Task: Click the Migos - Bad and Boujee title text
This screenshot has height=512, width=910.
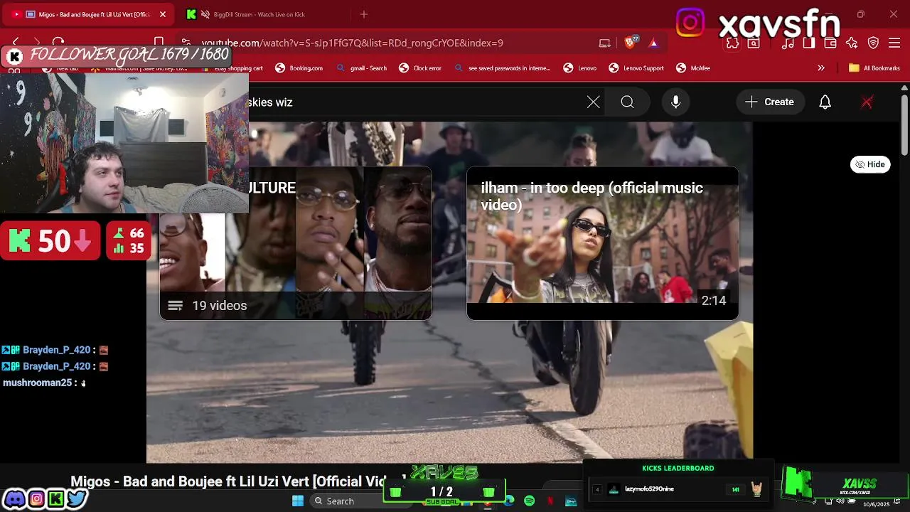Action: pos(238,481)
